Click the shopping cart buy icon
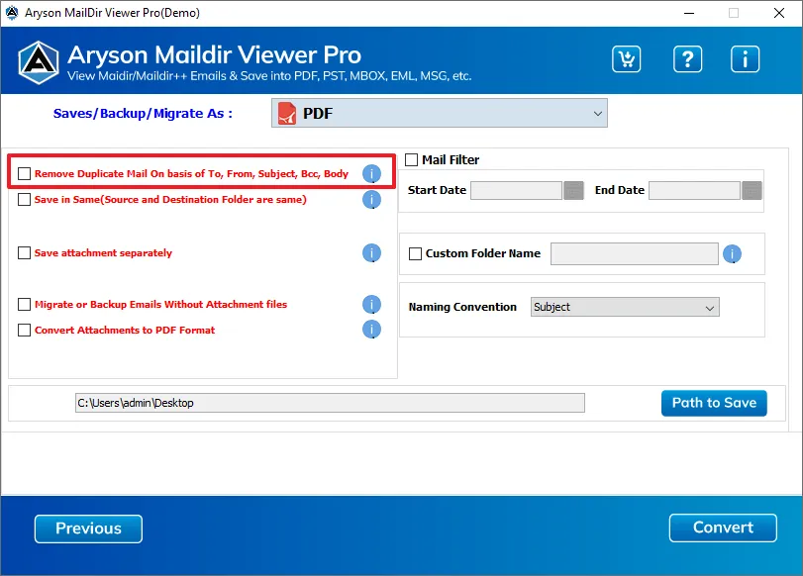Image resolution: width=803 pixels, height=576 pixels. (626, 59)
